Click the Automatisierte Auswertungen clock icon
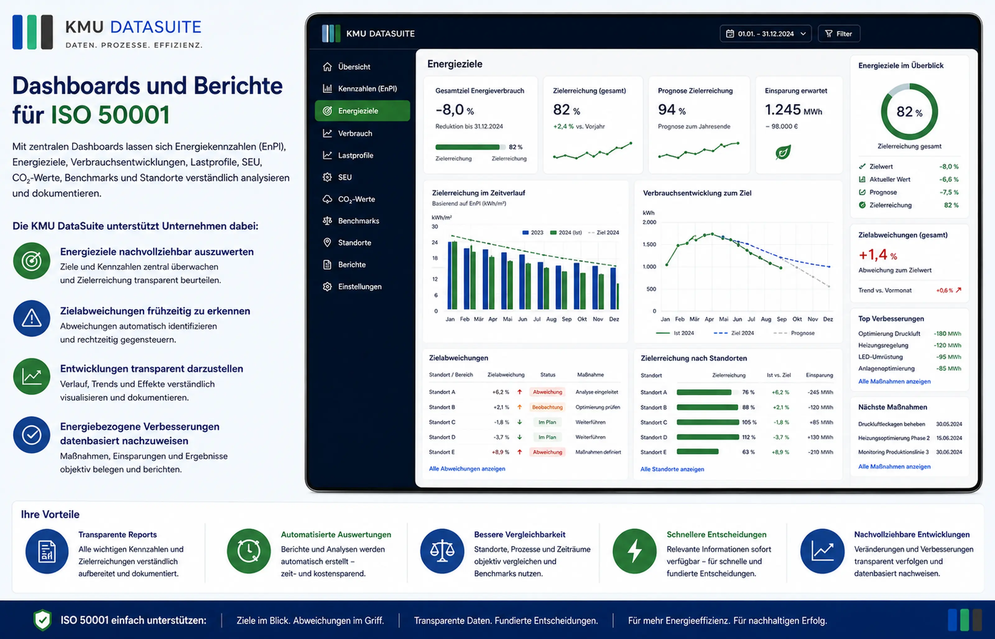 (249, 552)
